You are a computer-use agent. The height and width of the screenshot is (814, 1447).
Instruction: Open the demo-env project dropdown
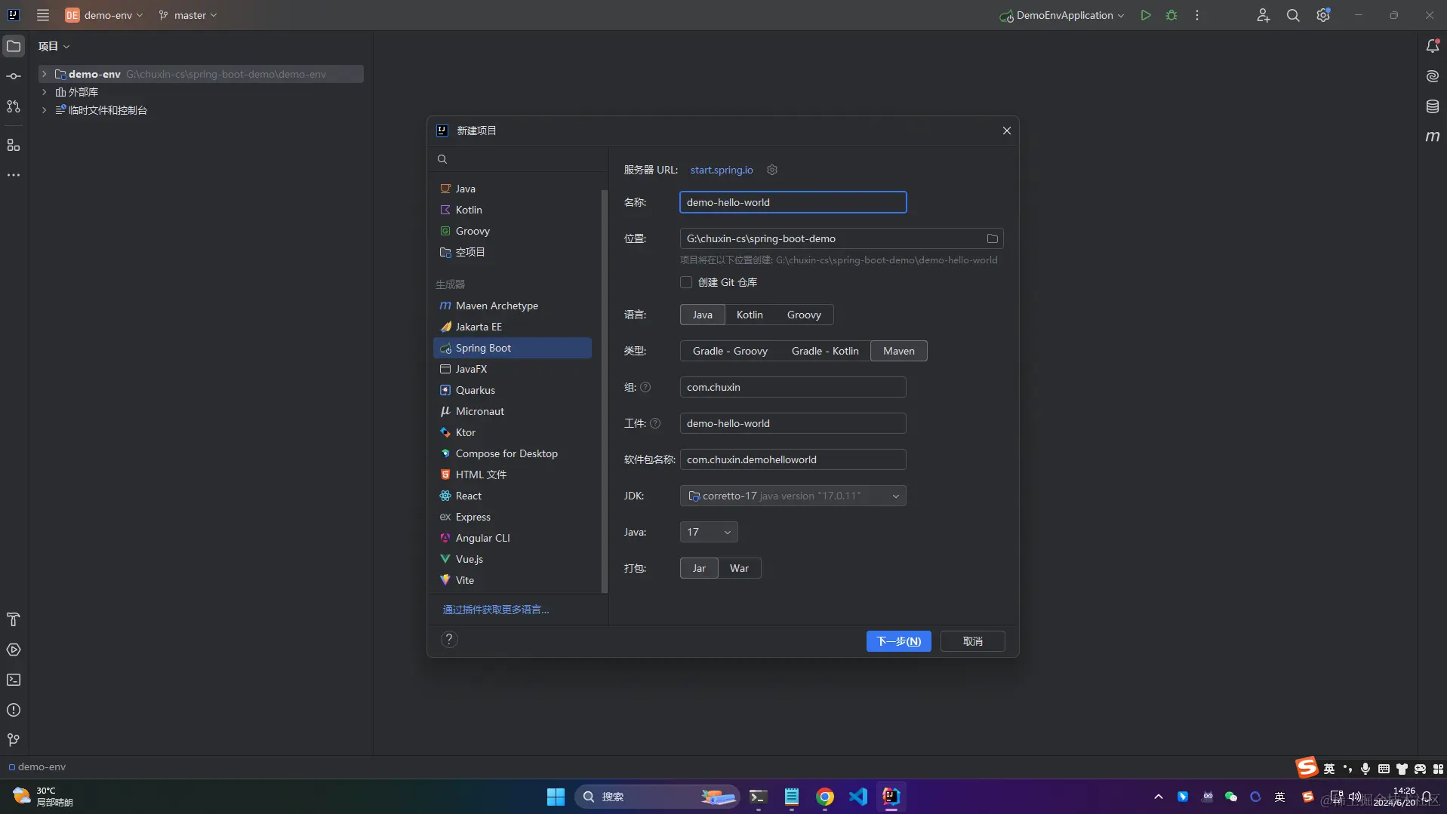coord(103,15)
